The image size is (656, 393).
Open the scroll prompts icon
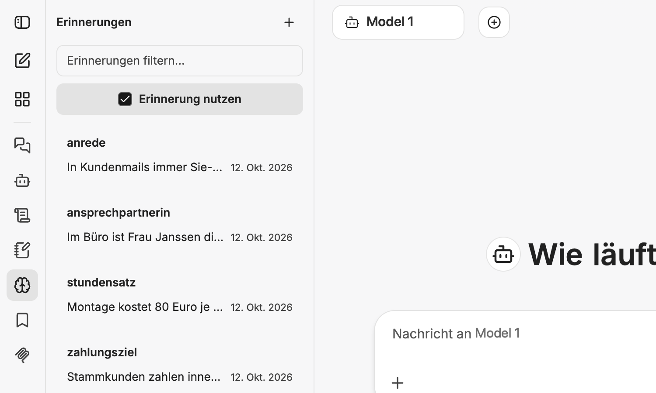[x=22, y=215]
